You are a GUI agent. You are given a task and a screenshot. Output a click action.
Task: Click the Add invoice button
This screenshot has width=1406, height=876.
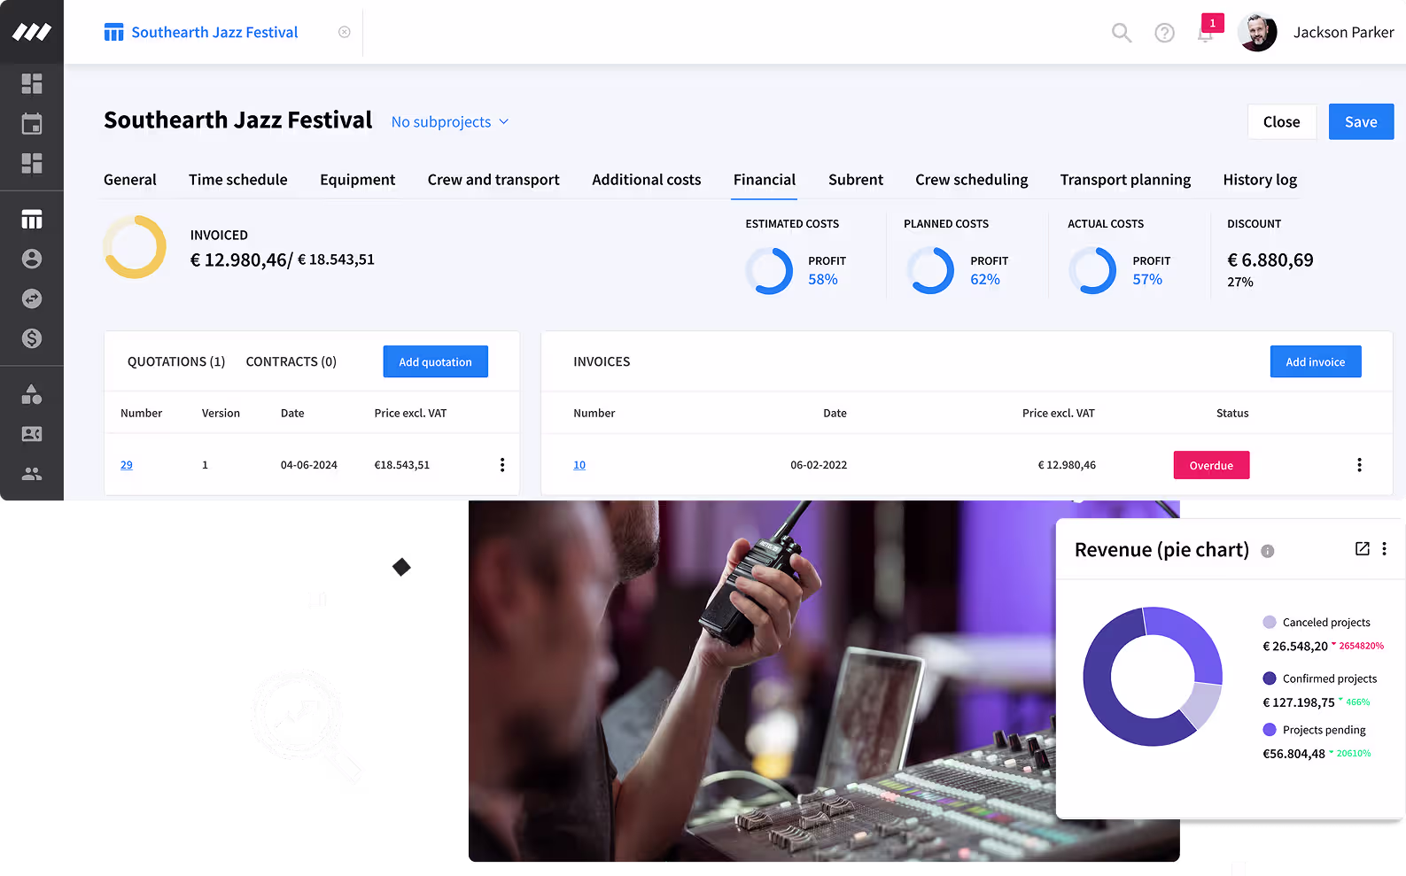pyautogui.click(x=1316, y=361)
